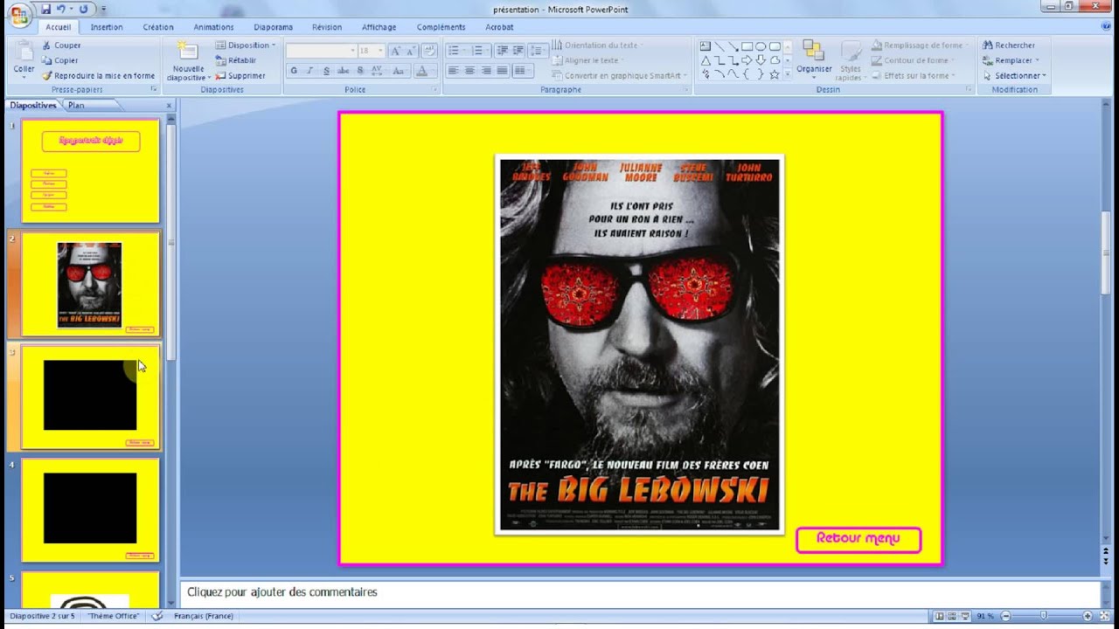Toggle text shadow formatting
1119x629 pixels.
360,71
